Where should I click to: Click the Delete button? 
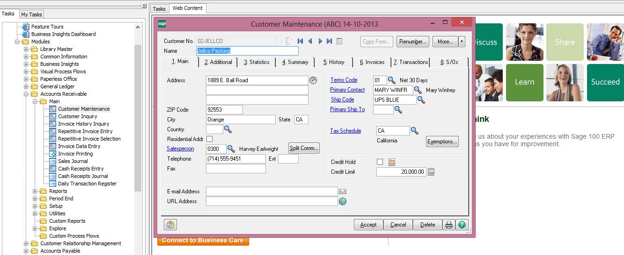[427, 225]
